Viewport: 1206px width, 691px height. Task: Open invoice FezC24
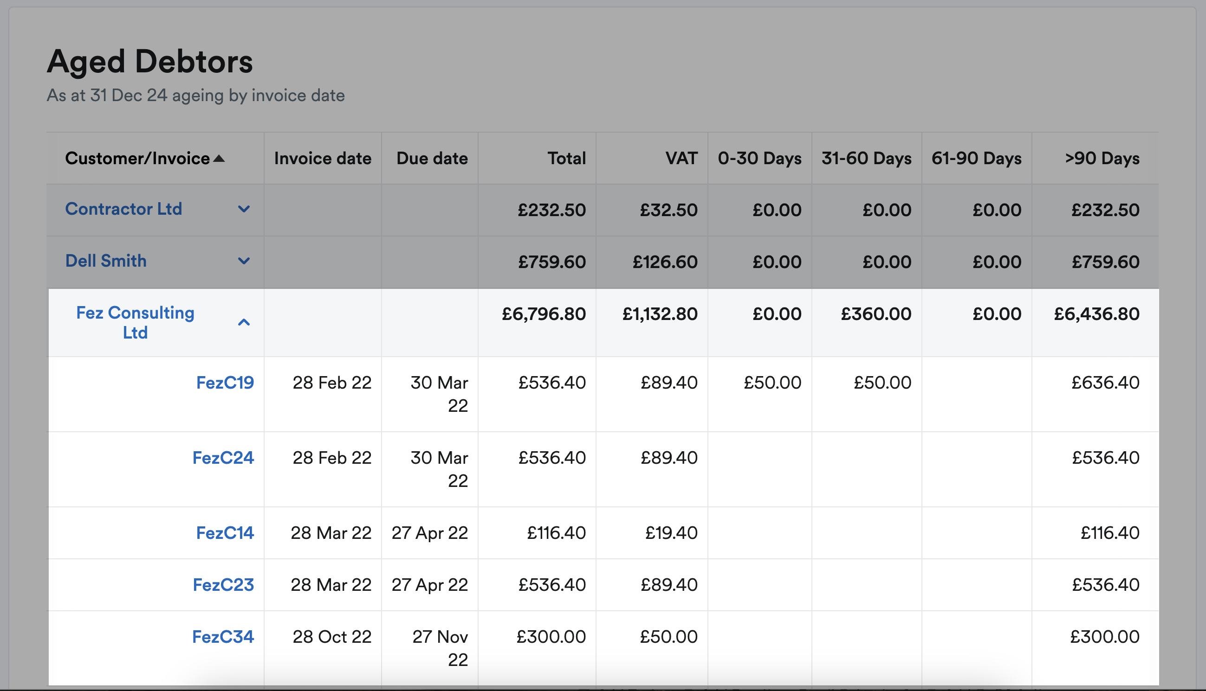(224, 458)
